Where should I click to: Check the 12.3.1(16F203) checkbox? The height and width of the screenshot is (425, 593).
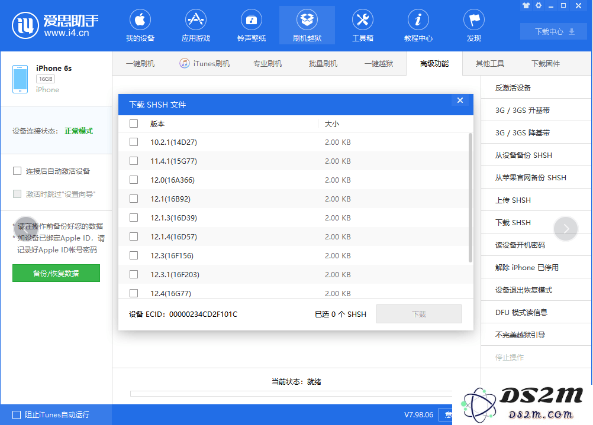[134, 274]
